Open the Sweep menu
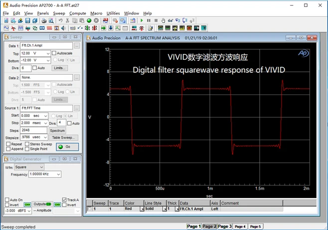The image size is (328, 230). click(x=59, y=13)
